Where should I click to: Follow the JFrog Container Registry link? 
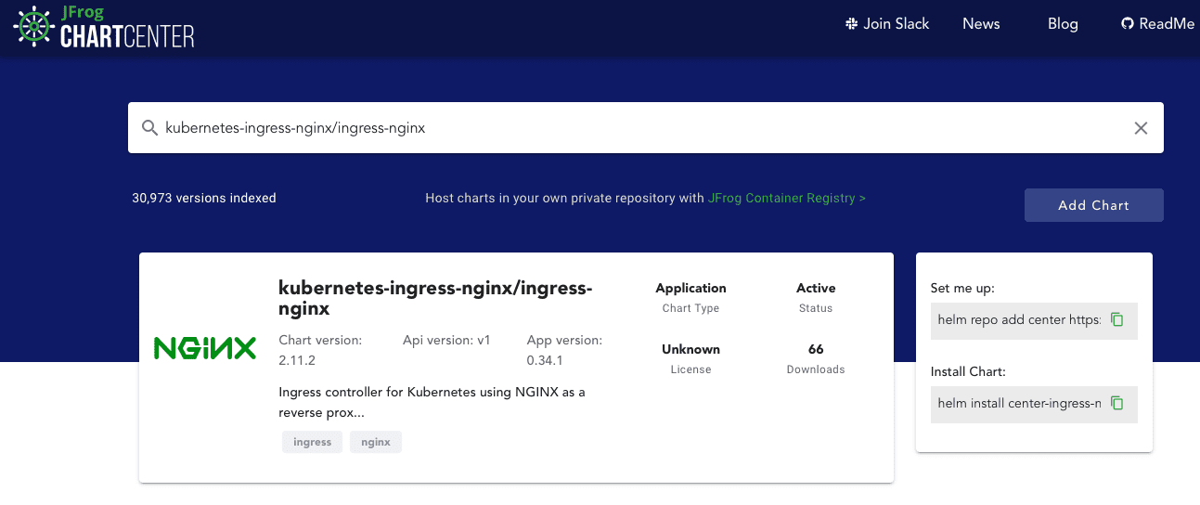pos(786,198)
